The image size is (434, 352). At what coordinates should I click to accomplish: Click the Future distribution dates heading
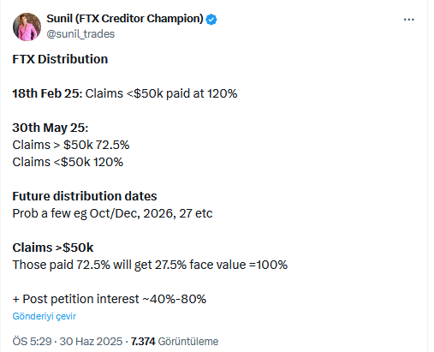coord(85,196)
